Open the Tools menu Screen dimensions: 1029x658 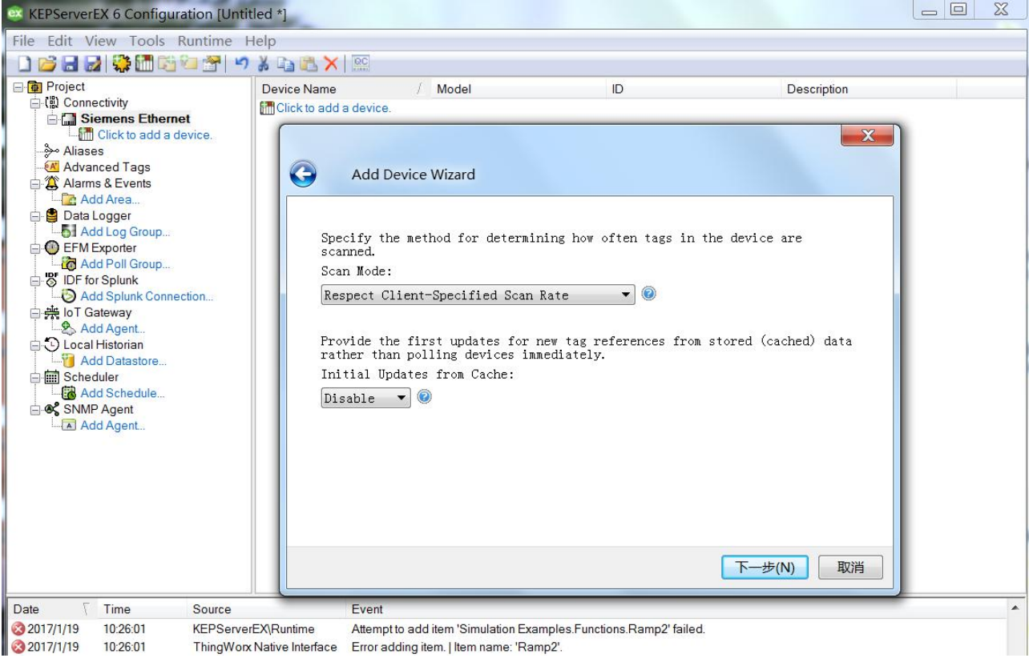tap(147, 41)
